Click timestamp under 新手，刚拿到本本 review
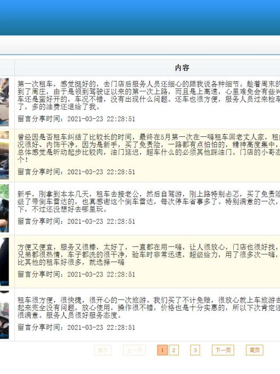 coord(76,221)
